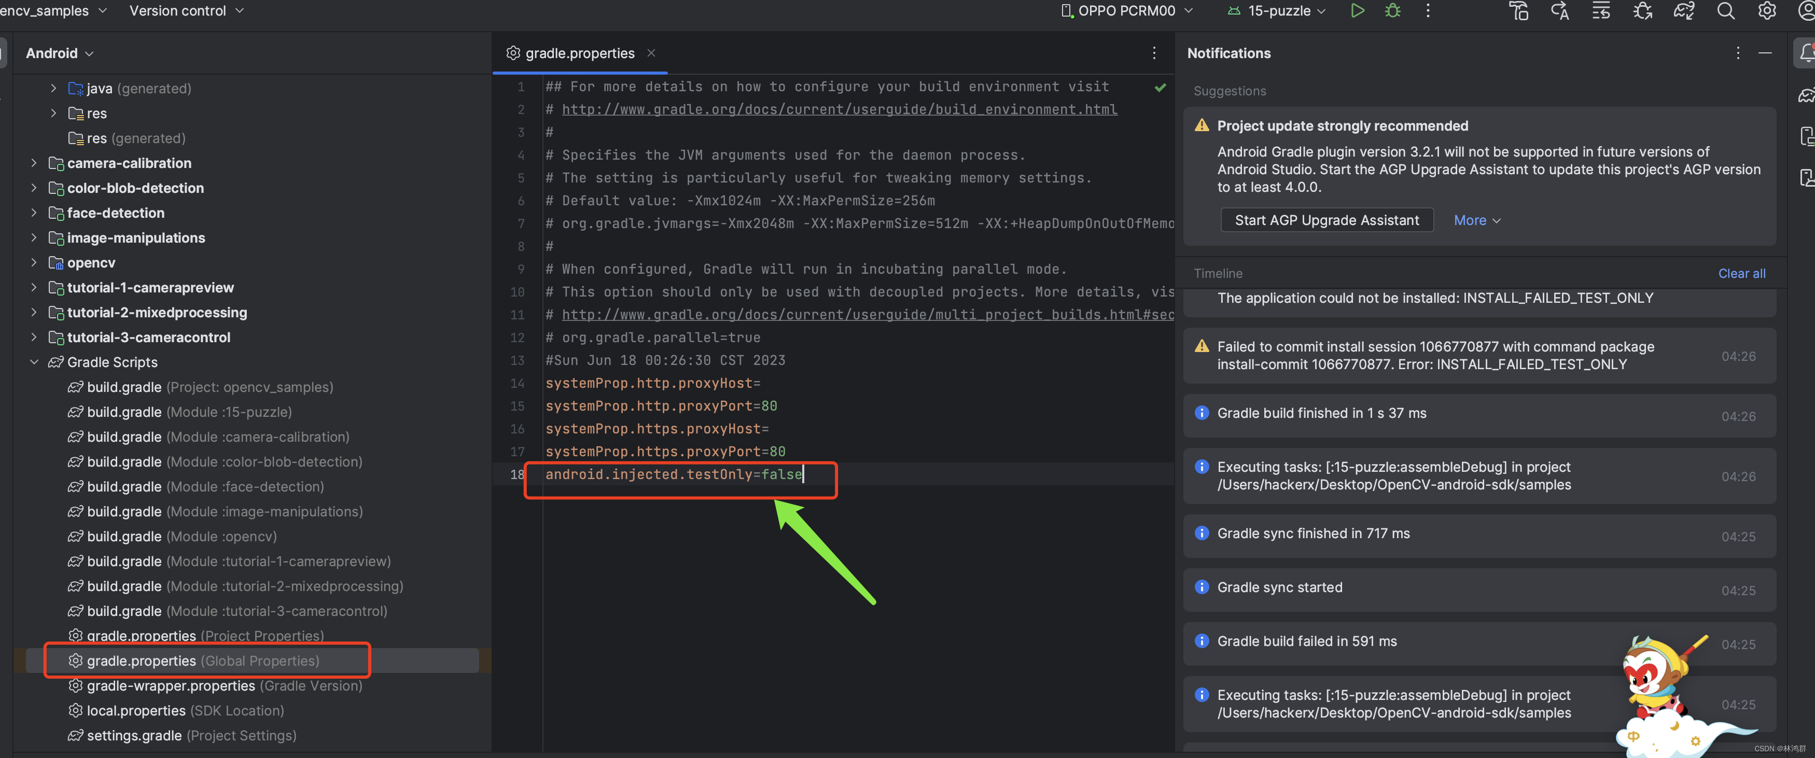Click Sync Project with Gradle Files icon
1815x758 pixels.
(x=1683, y=10)
